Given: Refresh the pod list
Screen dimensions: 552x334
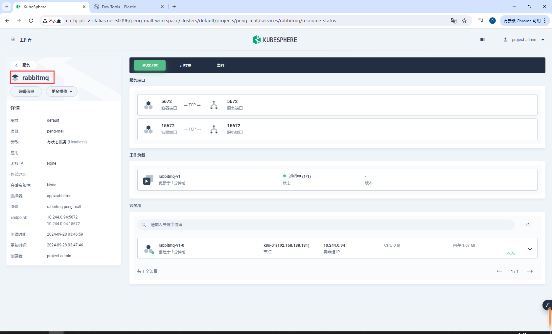Looking at the screenshot, I should [x=528, y=224].
